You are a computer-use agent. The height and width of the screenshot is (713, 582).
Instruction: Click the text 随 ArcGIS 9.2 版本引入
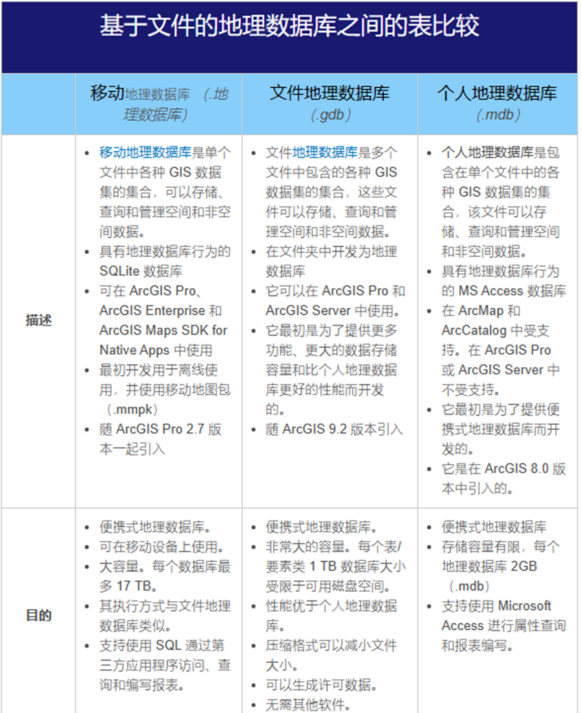(334, 430)
